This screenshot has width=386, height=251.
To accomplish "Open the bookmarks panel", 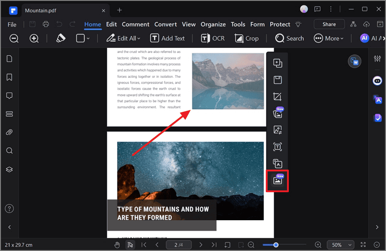I will point(9,77).
